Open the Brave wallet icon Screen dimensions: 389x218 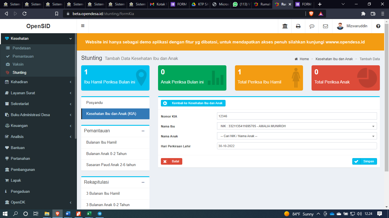[373, 14]
